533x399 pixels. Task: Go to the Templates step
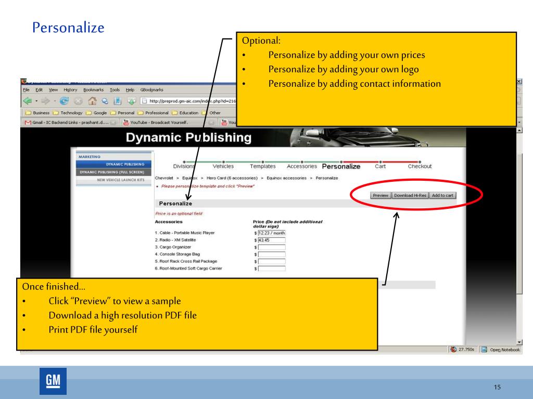(x=263, y=166)
